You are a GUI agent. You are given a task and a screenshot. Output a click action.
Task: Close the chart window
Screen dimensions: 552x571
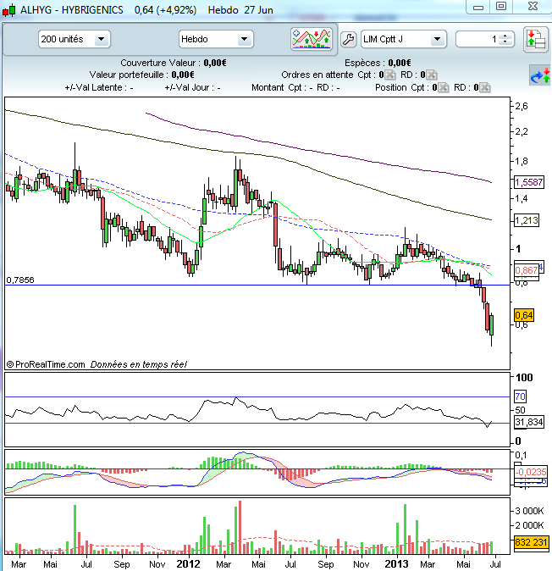pos(533,6)
